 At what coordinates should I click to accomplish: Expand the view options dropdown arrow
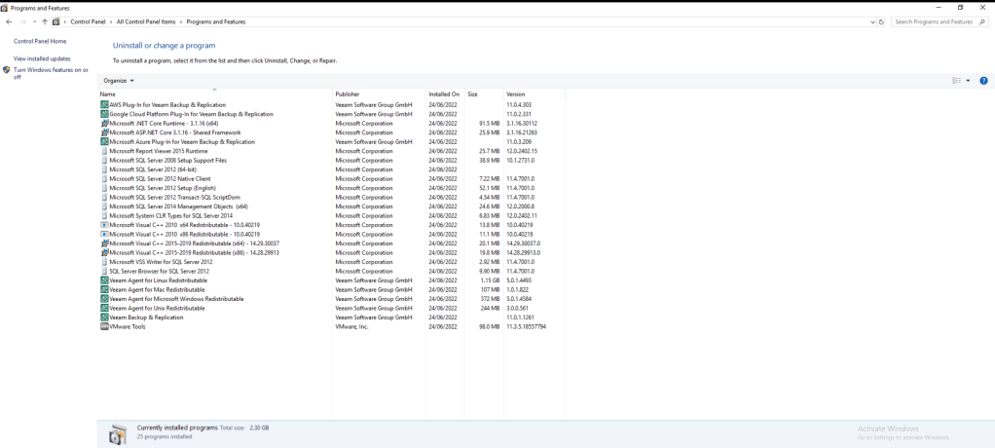pyautogui.click(x=968, y=81)
